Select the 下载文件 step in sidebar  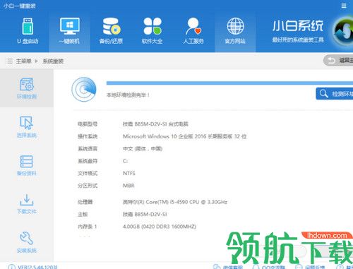coord(27,204)
